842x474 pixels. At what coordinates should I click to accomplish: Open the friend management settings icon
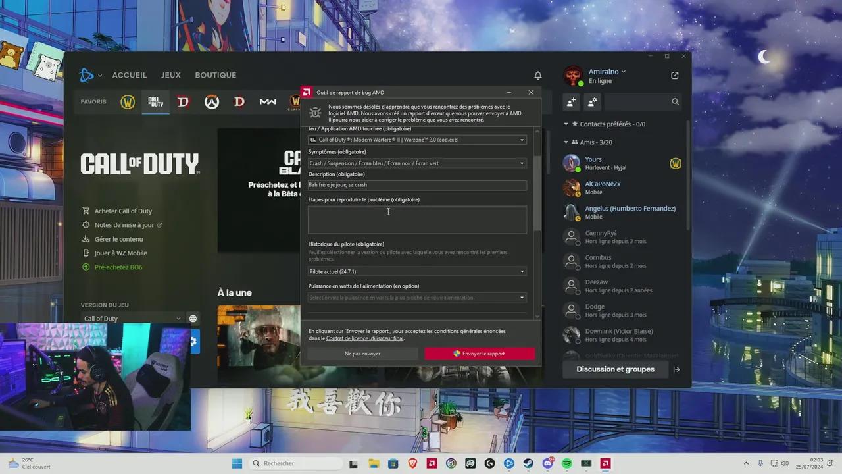point(593,102)
